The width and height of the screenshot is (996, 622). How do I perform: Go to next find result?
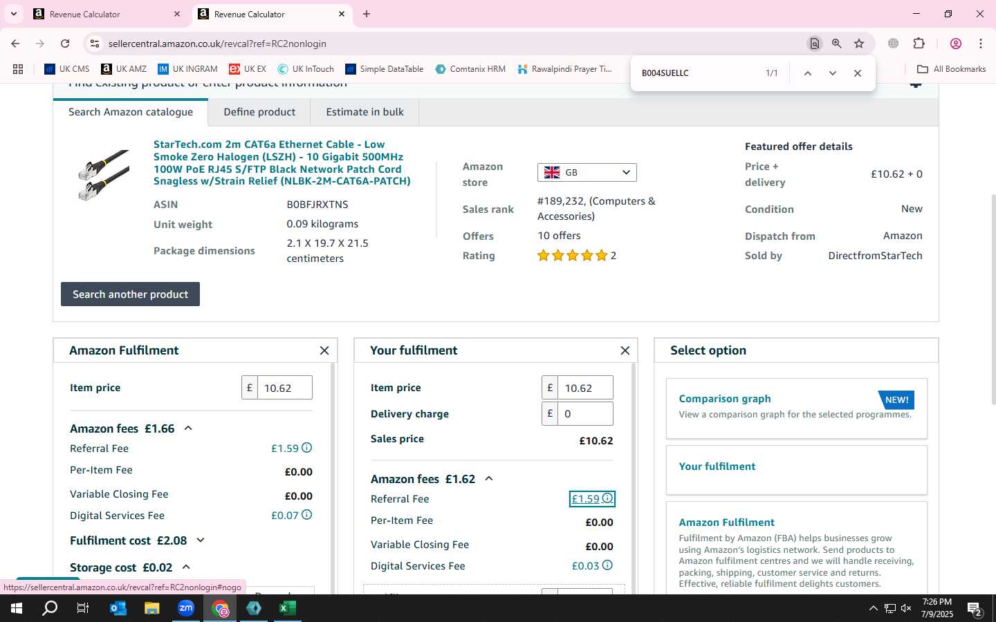[x=833, y=73]
